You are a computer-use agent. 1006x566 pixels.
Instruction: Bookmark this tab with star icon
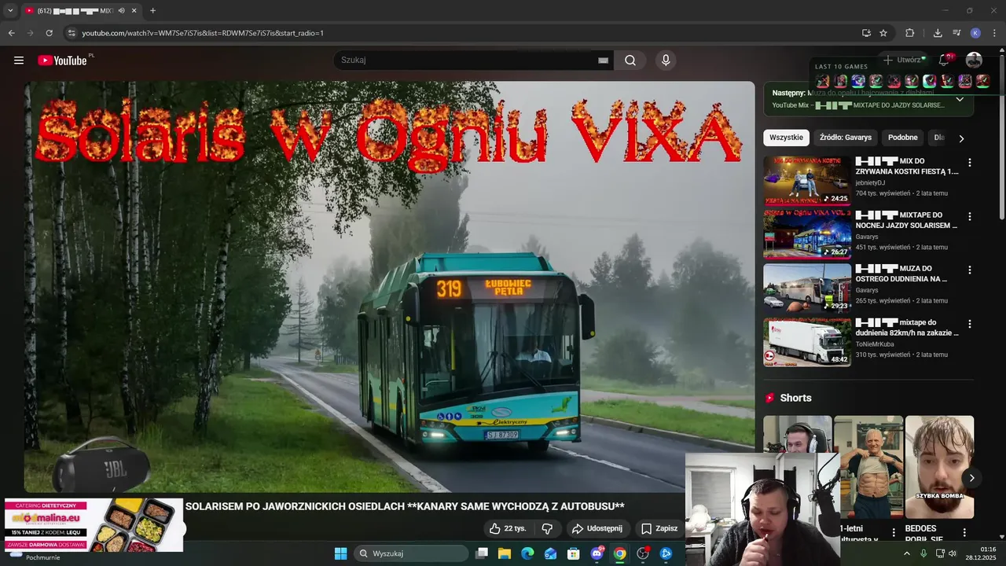point(883,33)
